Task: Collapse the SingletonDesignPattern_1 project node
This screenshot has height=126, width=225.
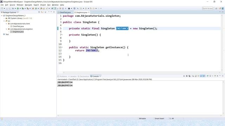Action: 2,15
